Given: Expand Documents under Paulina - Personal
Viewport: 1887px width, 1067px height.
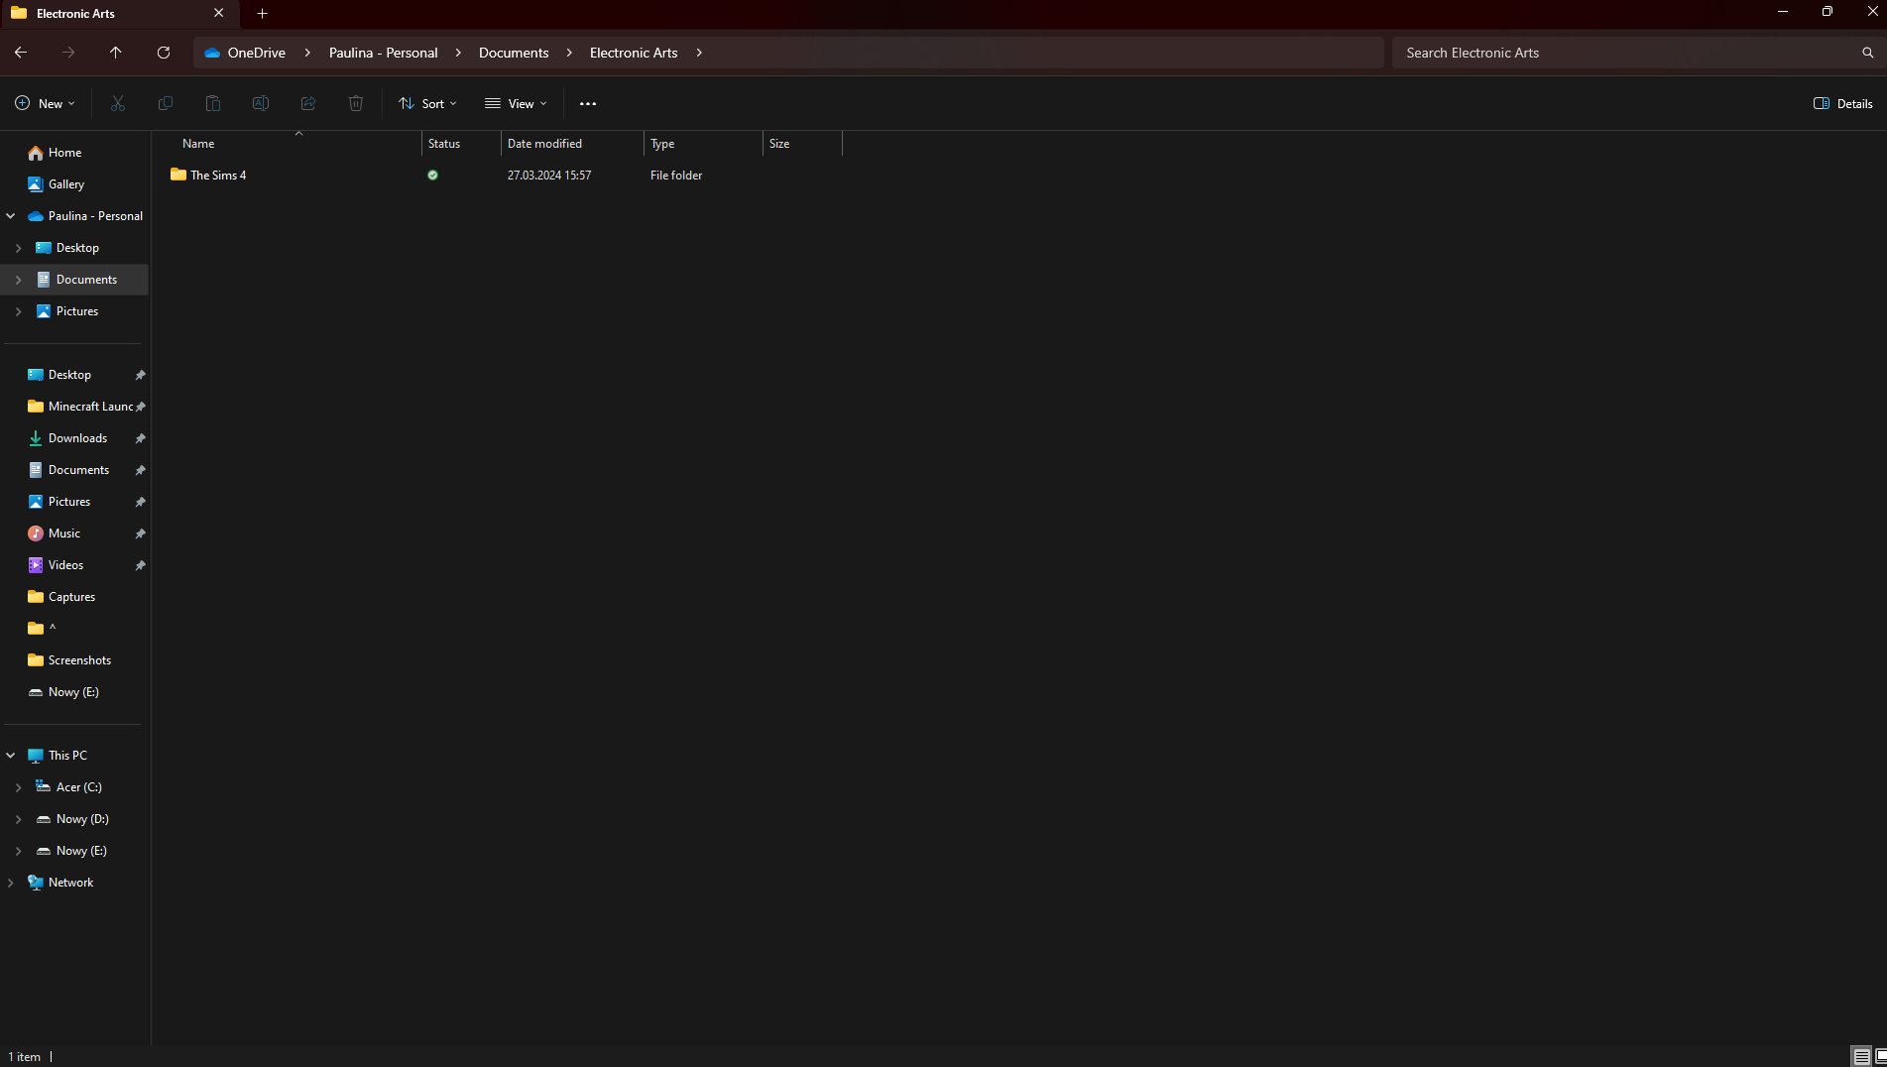Looking at the screenshot, I should [x=18, y=280].
